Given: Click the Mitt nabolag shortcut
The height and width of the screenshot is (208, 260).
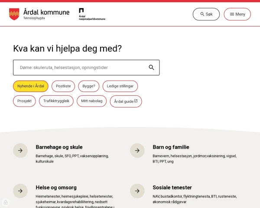Looking at the screenshot, I should tap(91, 101).
